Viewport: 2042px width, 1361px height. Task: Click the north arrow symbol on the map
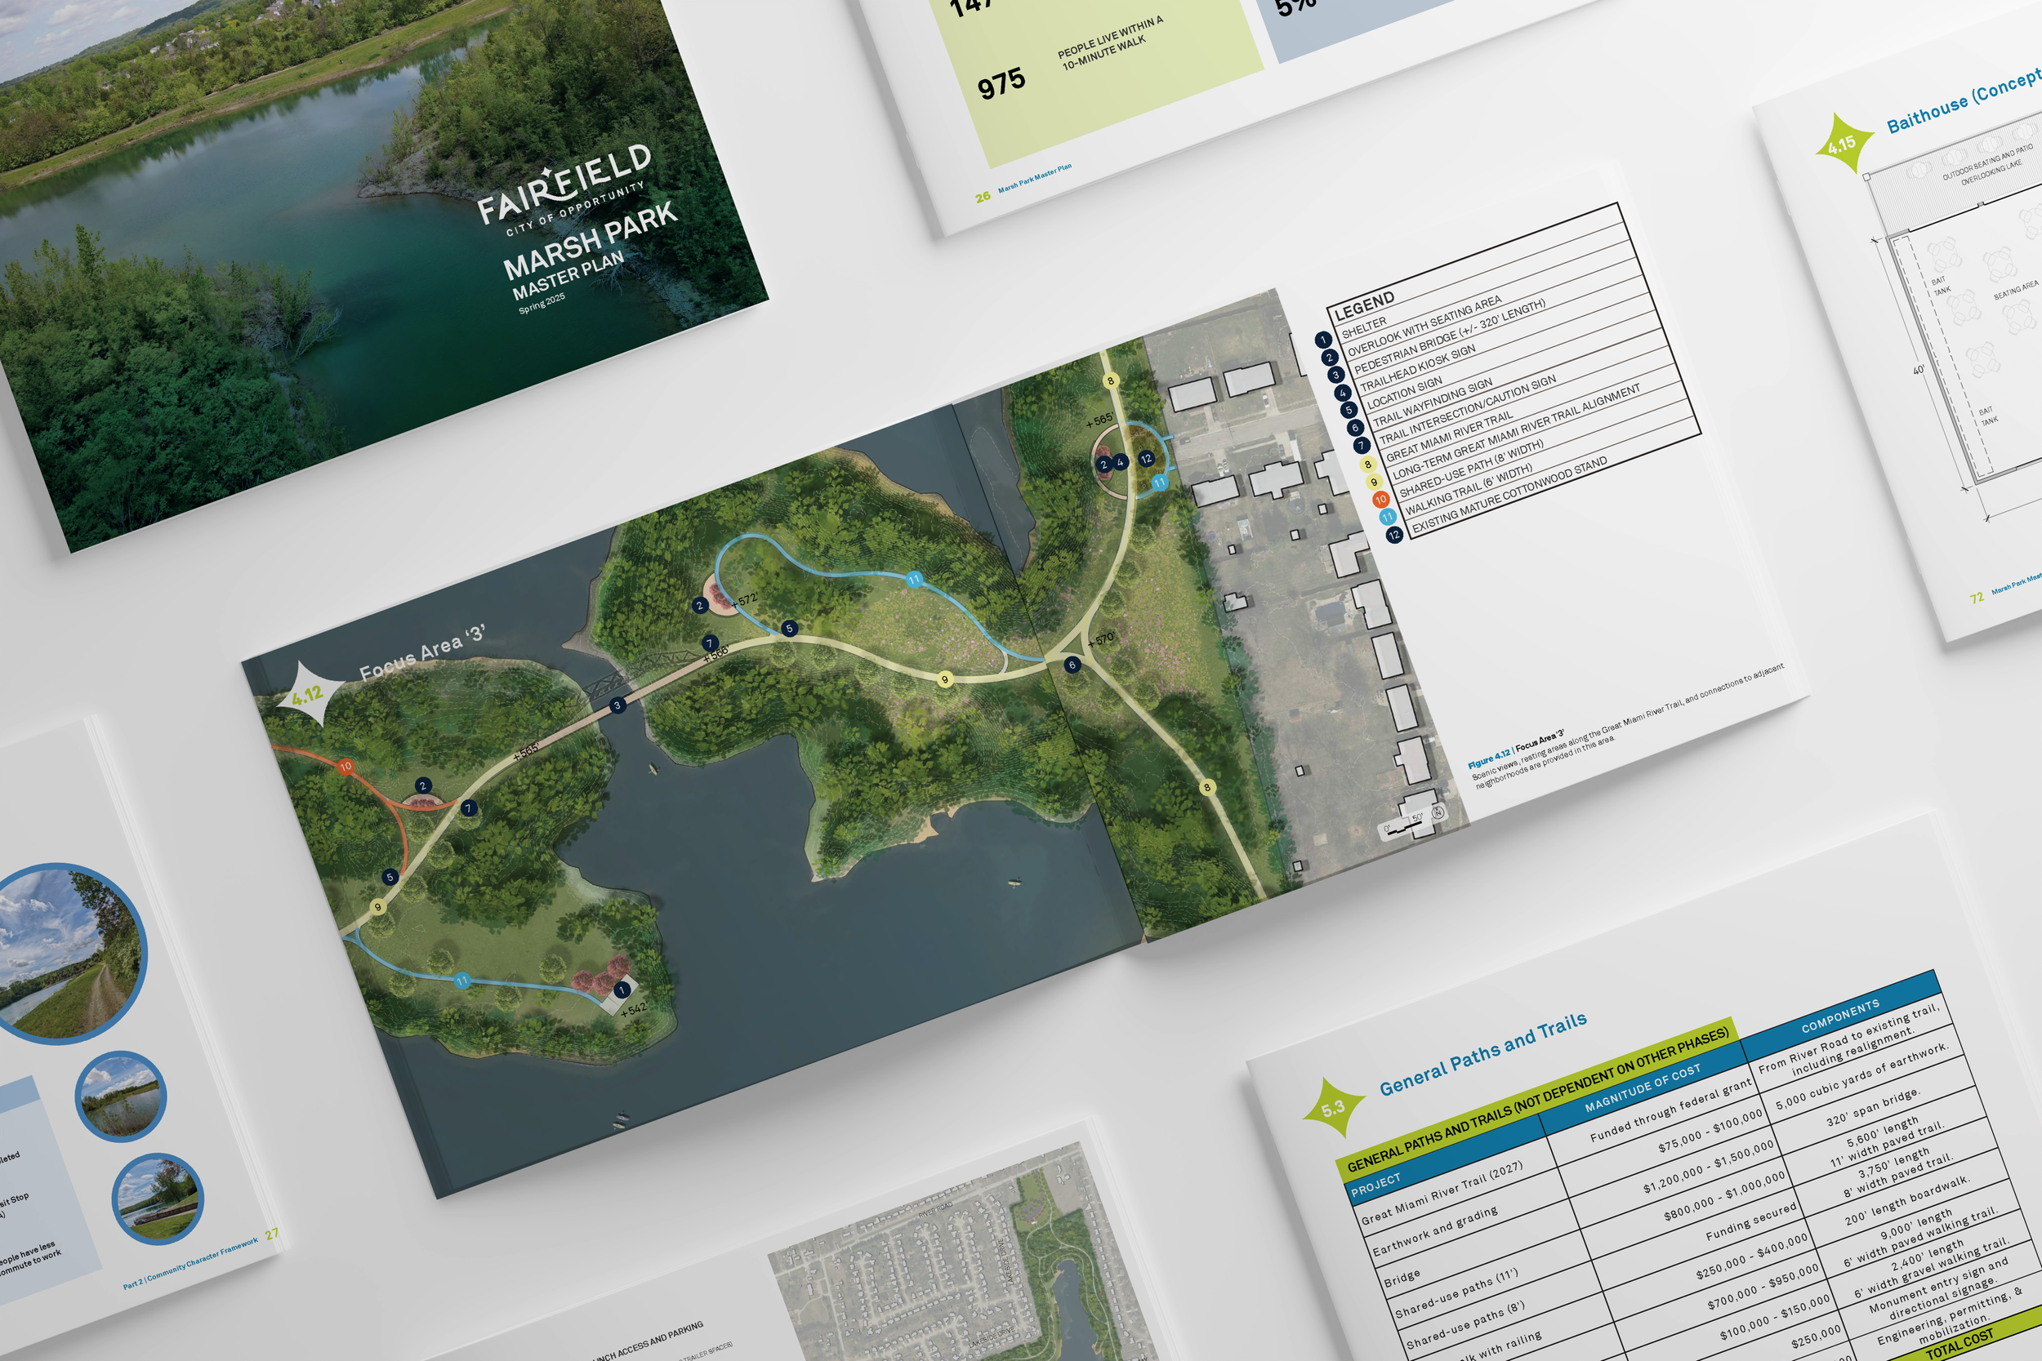click(x=1437, y=812)
